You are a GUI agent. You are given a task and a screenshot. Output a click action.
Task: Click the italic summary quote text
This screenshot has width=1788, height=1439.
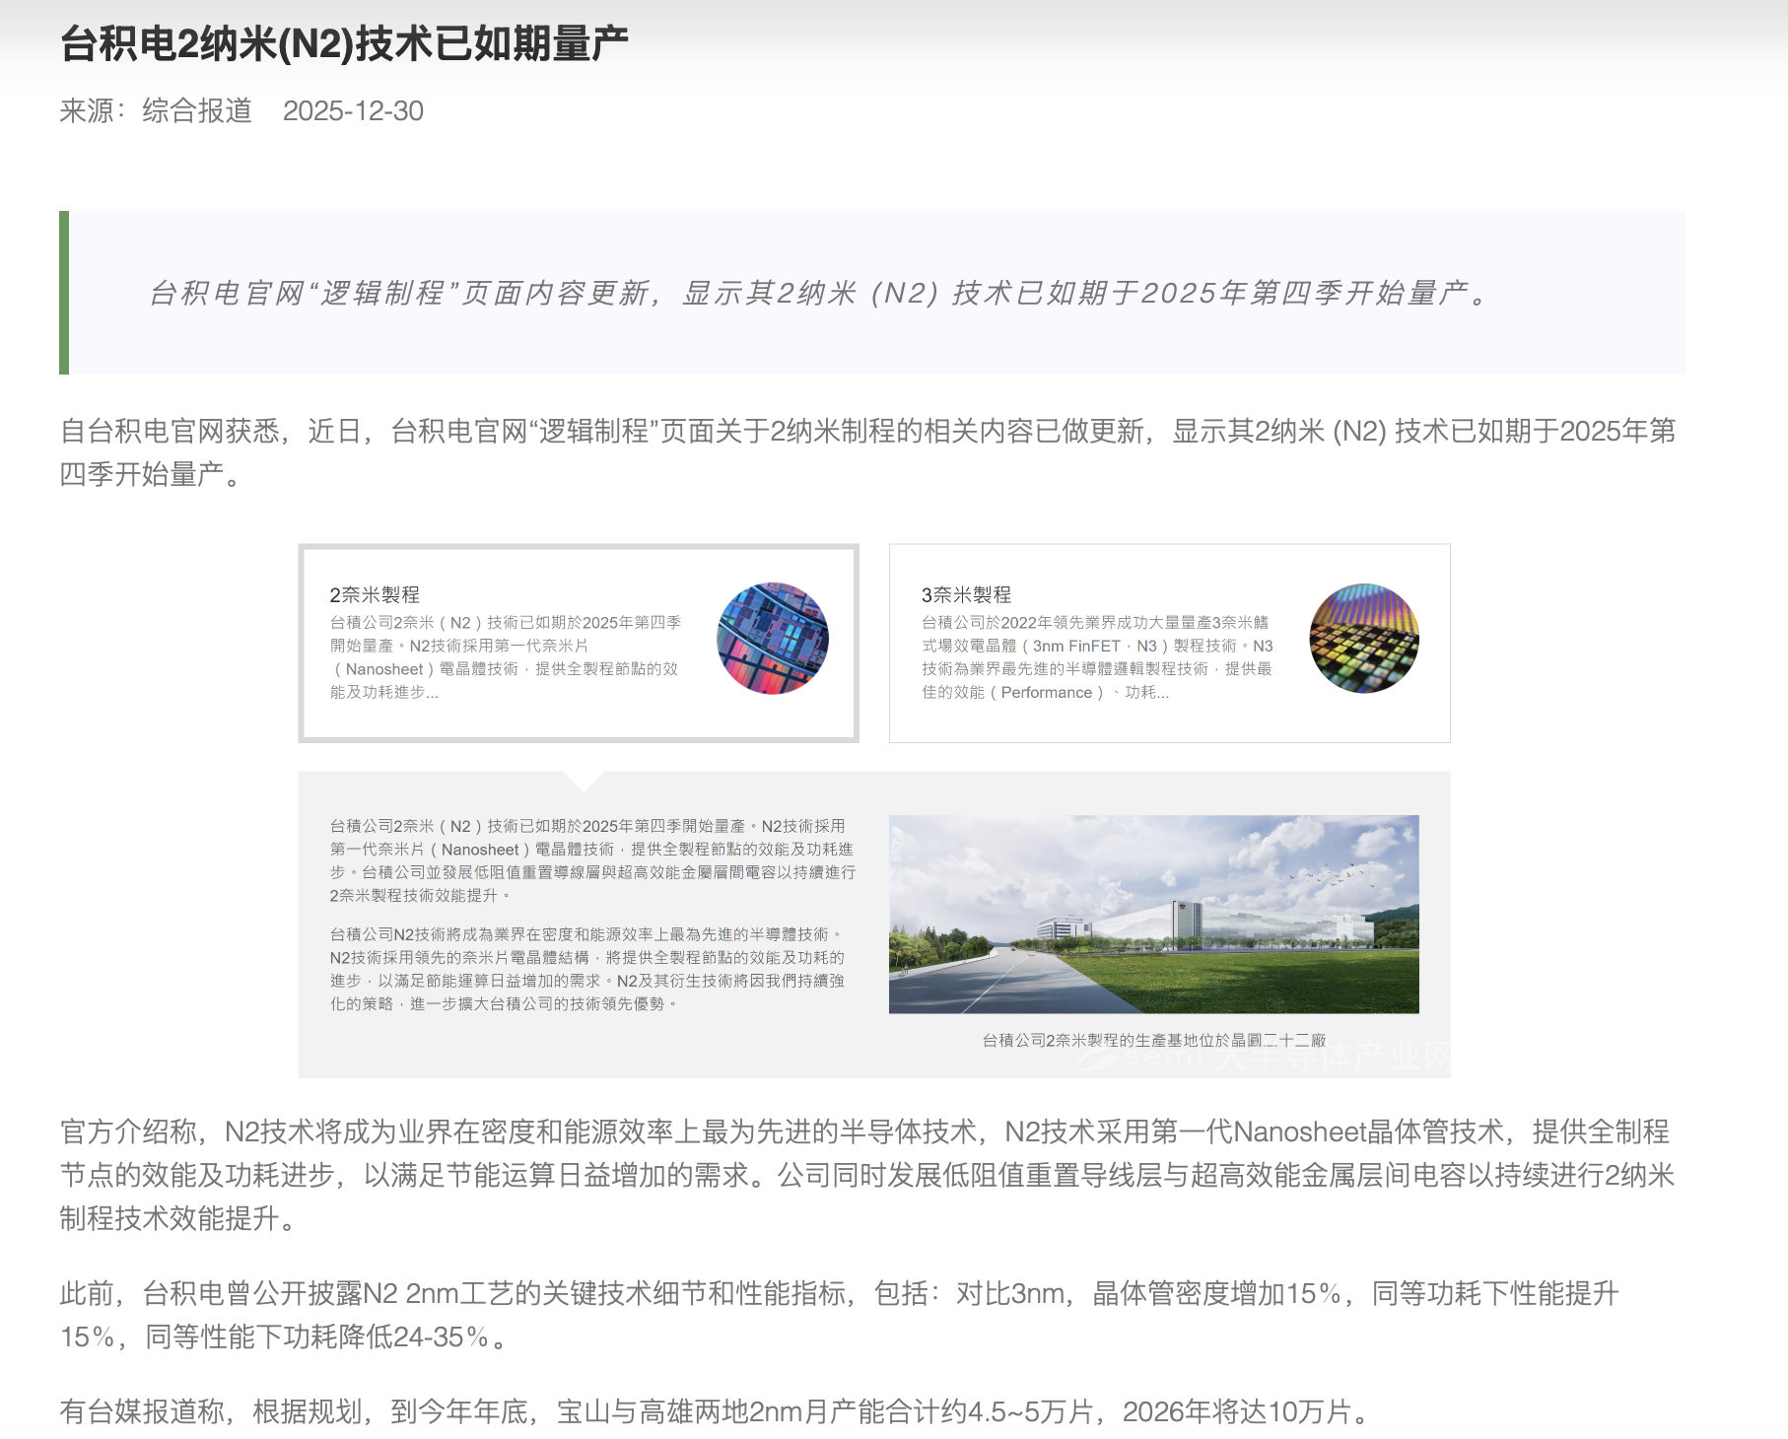(820, 293)
